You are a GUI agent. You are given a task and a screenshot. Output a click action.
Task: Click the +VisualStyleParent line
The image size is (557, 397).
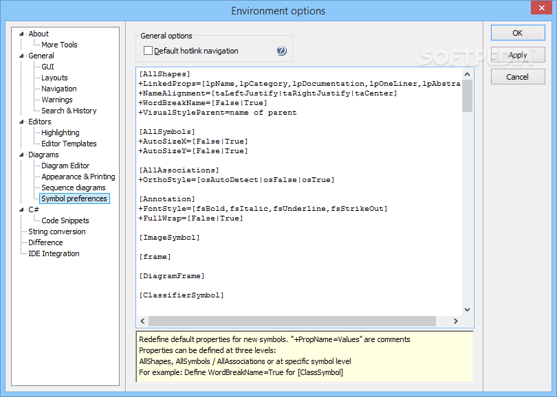pos(217,113)
